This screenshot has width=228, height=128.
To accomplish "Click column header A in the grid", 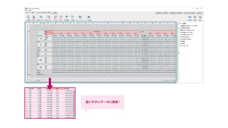I will click(33, 23).
